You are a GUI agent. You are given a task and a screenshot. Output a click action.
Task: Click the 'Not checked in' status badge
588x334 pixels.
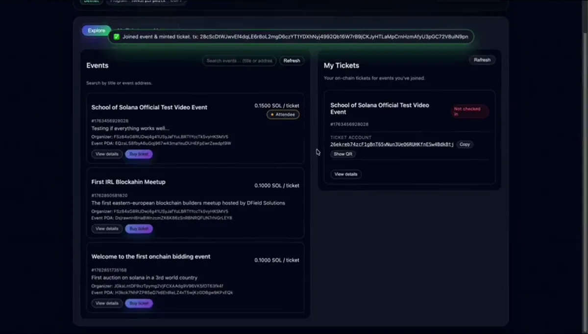[x=470, y=112]
